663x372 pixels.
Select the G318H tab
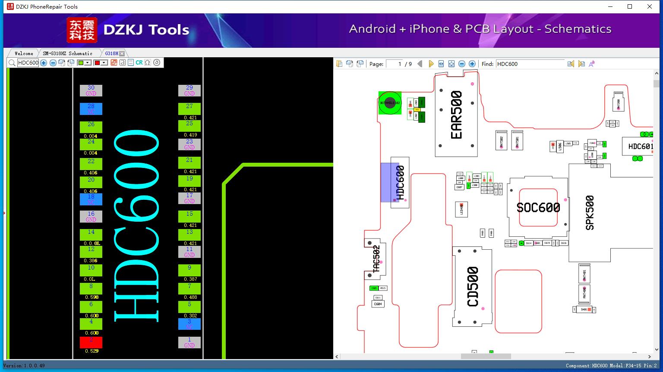[x=111, y=53]
